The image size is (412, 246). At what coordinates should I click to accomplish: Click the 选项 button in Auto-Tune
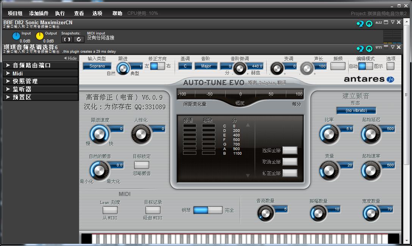[x=390, y=66]
